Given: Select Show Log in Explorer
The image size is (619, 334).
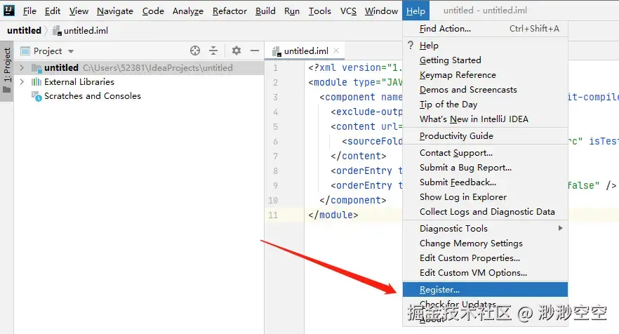Looking at the screenshot, I should pos(485,196).
